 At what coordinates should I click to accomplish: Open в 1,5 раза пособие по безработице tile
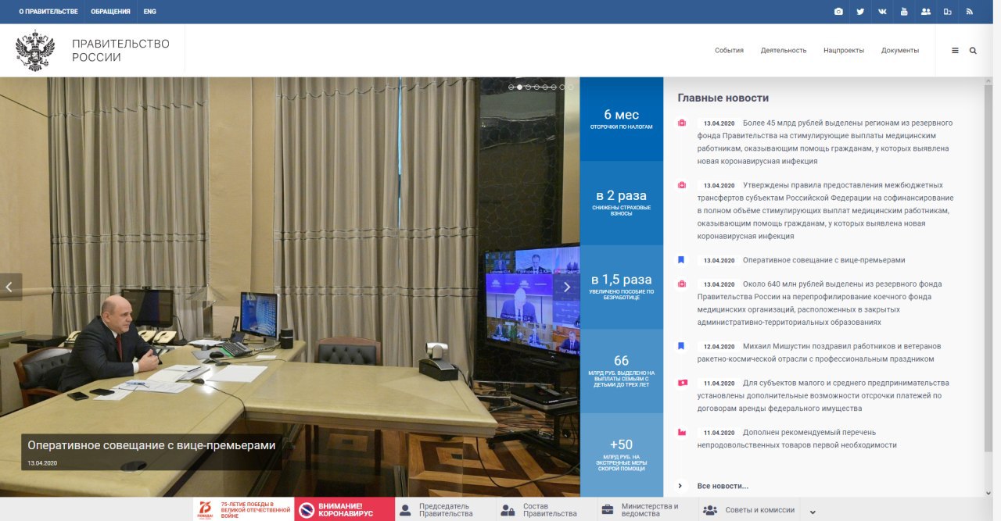pos(622,287)
